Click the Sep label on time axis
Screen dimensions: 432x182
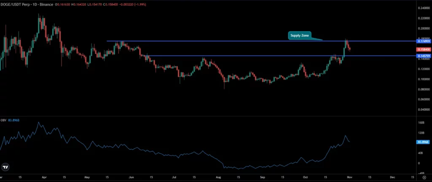[x=262, y=178]
